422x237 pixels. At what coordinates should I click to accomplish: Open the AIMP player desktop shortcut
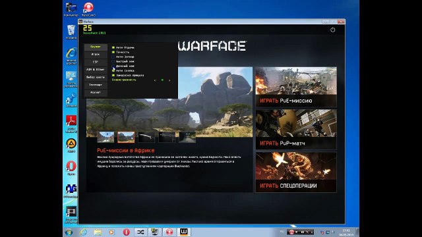tap(71, 145)
